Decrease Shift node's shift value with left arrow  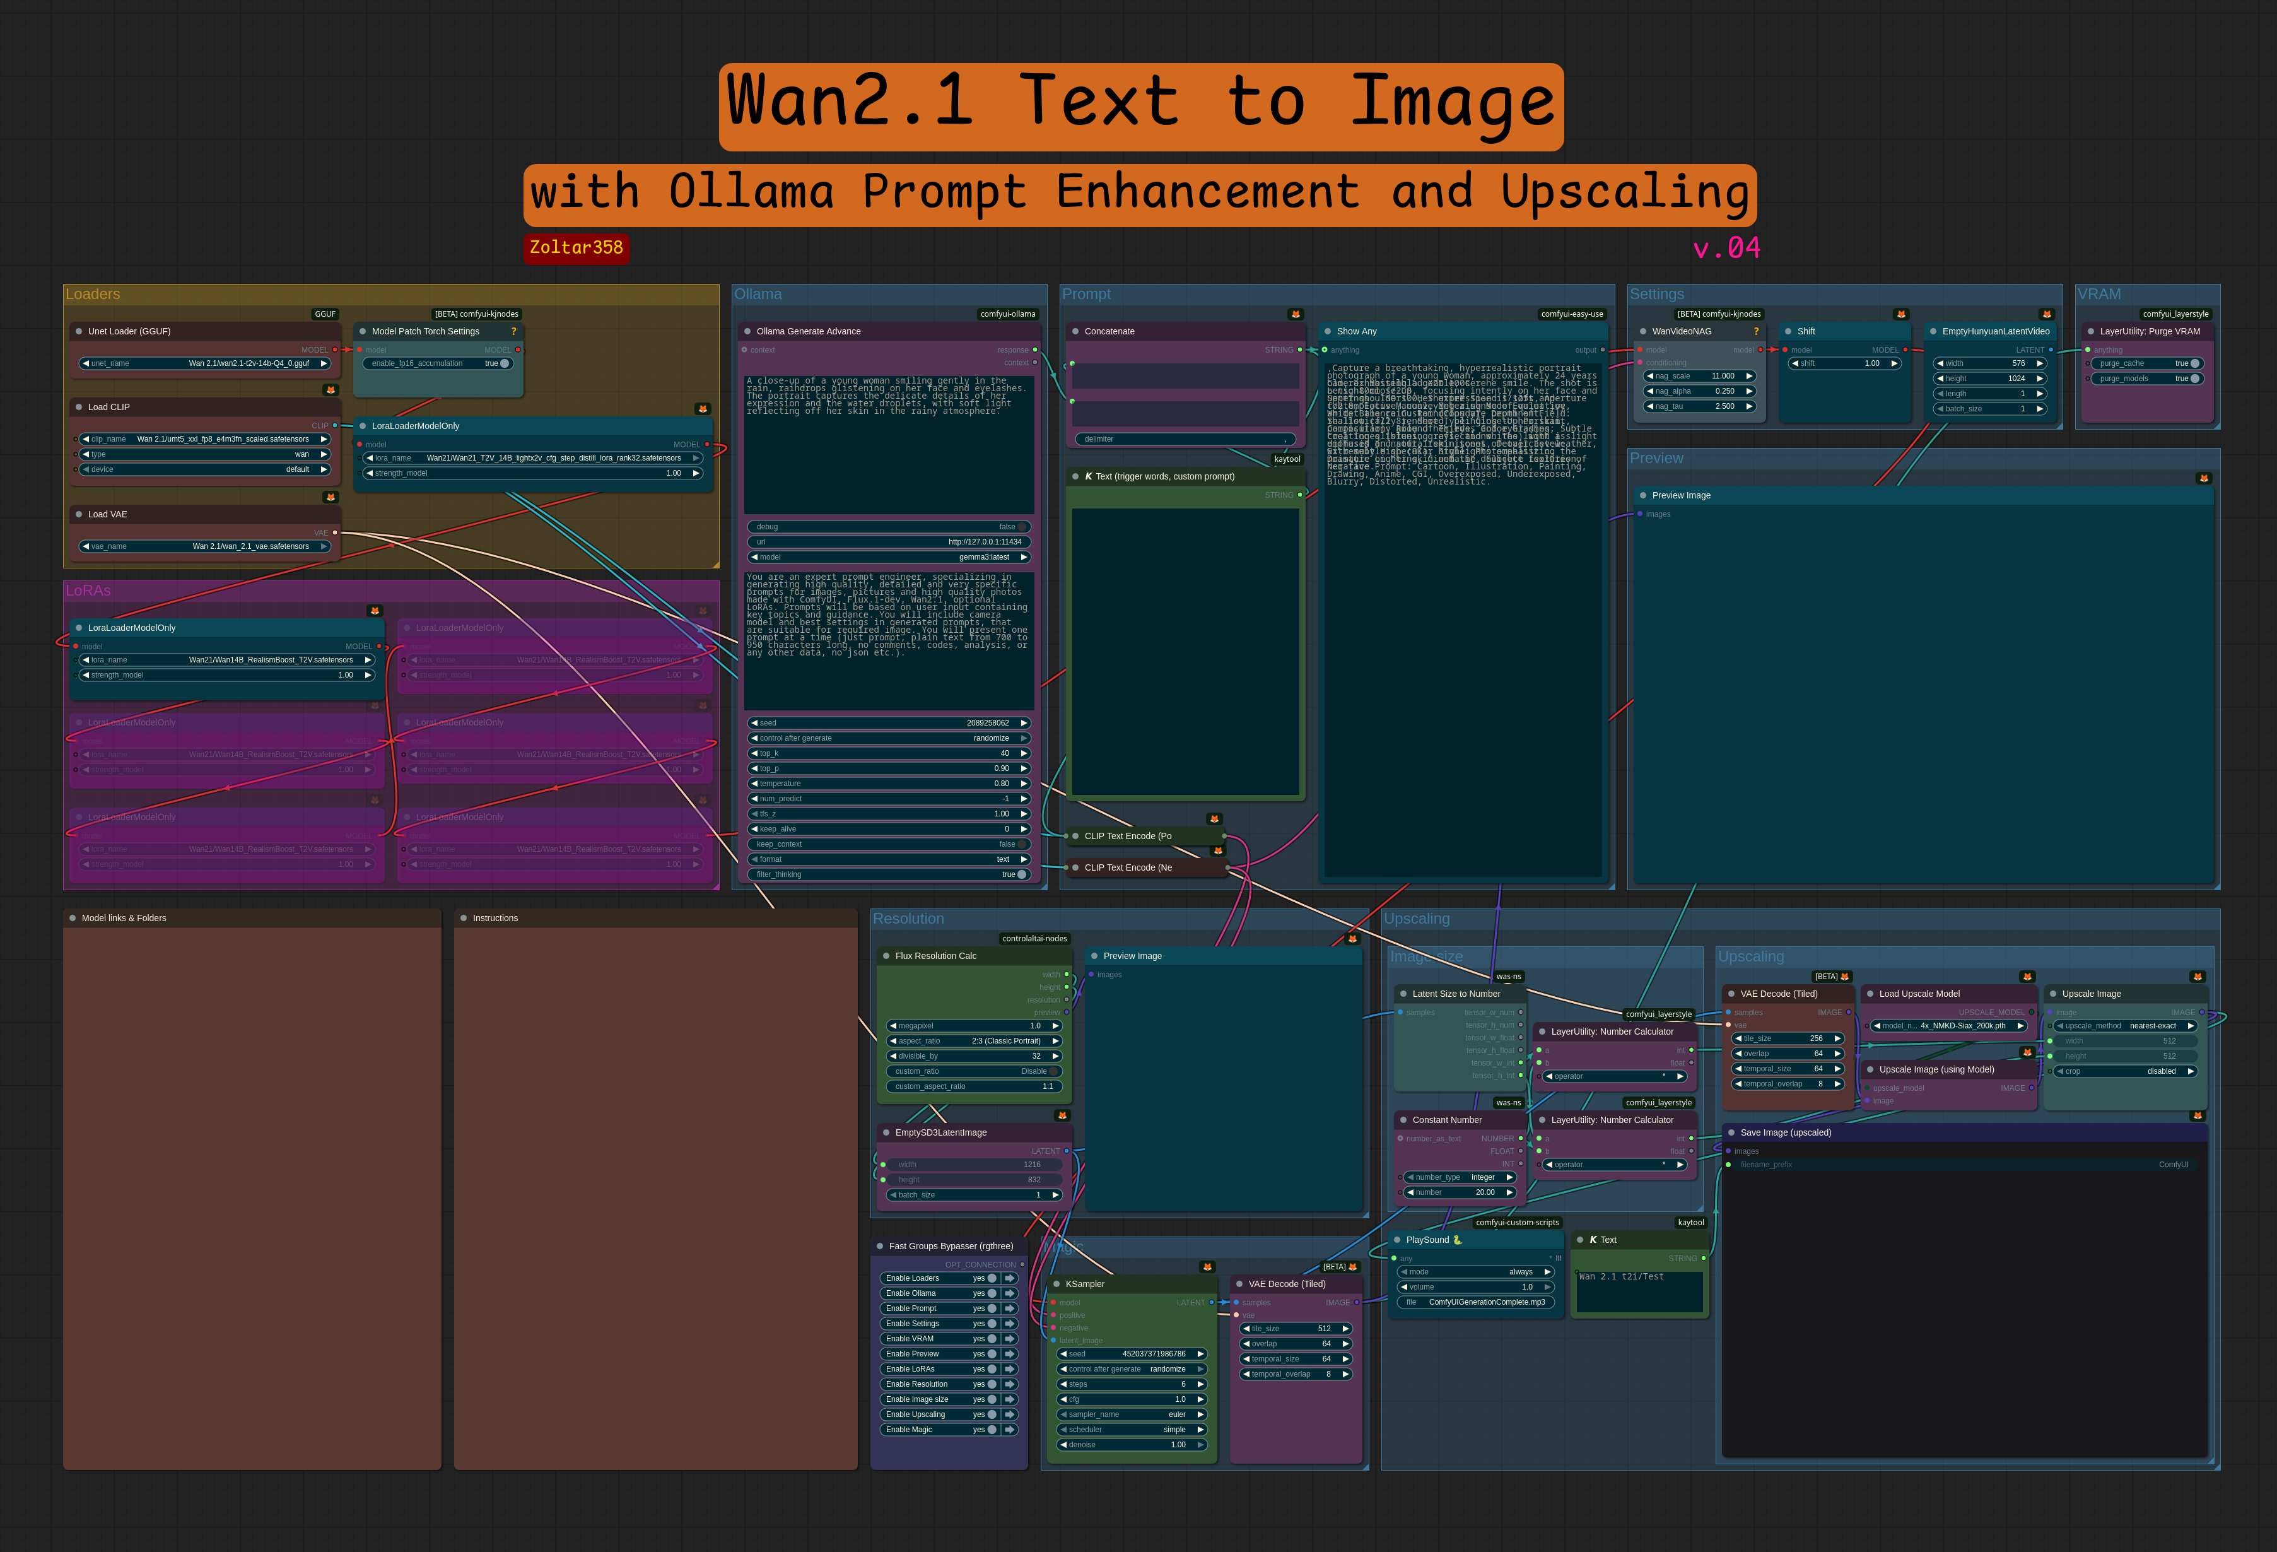tap(1795, 363)
